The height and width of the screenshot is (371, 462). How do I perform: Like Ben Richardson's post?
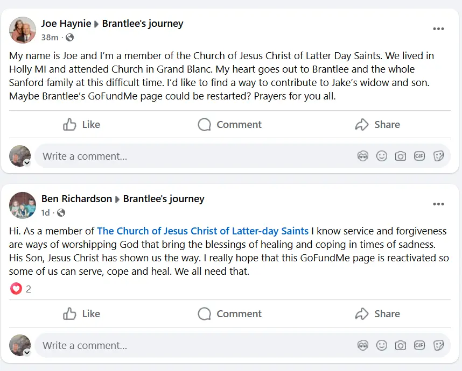(x=82, y=314)
